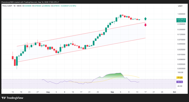Image resolution: width=189 pixels, height=102 pixels.
Task: Click the Oct label on the time axis
Action: 175,92
